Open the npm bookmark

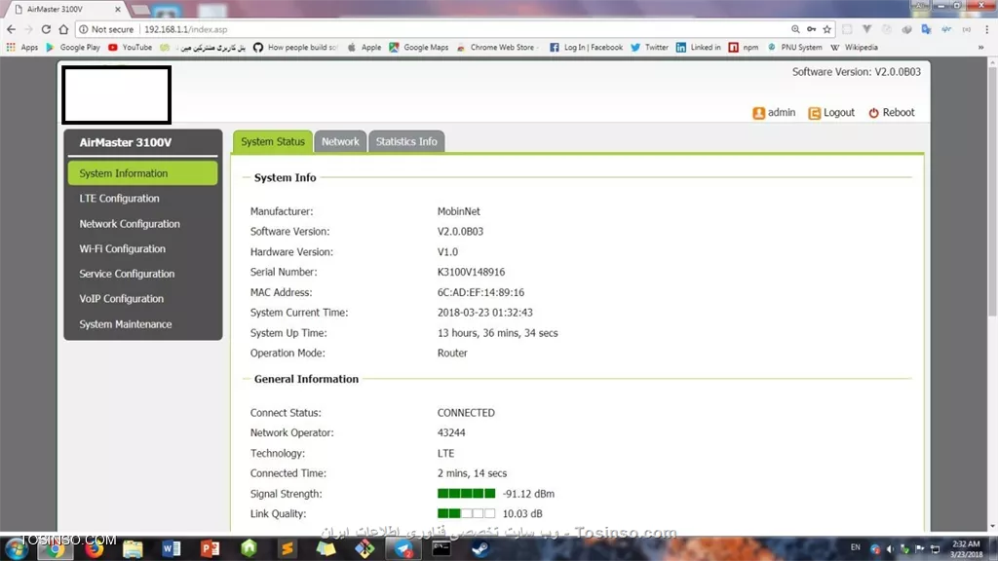tap(744, 47)
